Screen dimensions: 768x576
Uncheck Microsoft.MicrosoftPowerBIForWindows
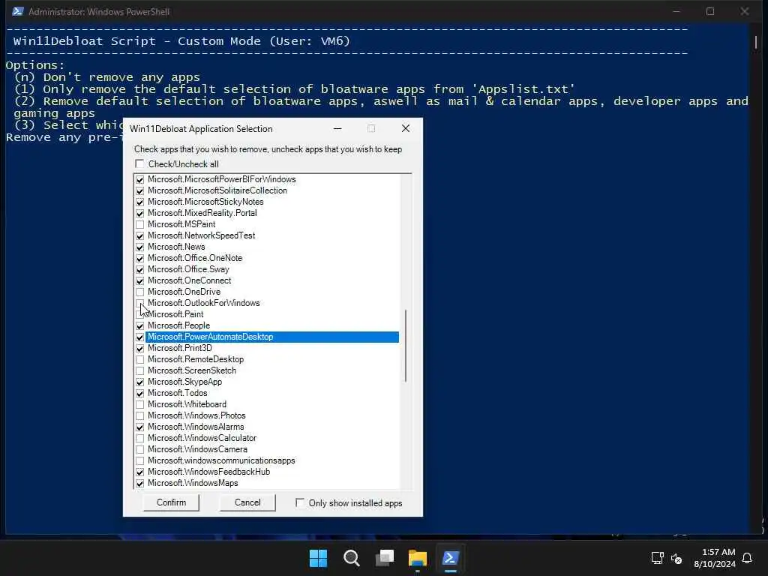[139, 180]
